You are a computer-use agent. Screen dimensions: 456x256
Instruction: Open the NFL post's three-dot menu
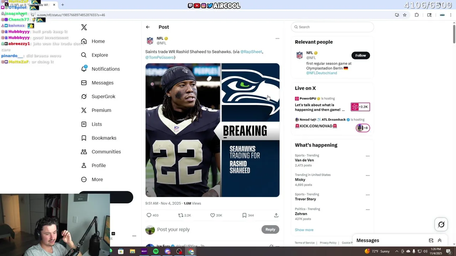[277, 38]
